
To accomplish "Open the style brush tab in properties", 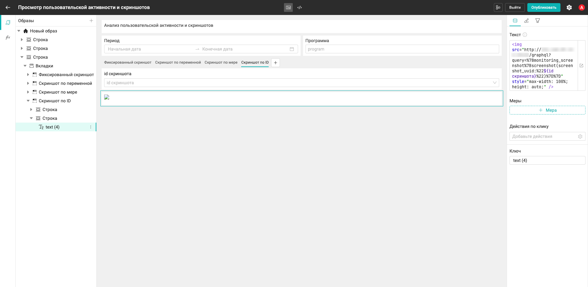I will pos(526,21).
